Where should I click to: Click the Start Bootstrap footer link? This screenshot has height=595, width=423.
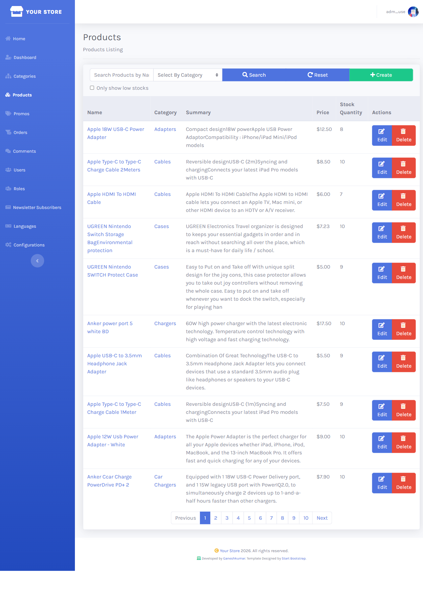(294, 559)
